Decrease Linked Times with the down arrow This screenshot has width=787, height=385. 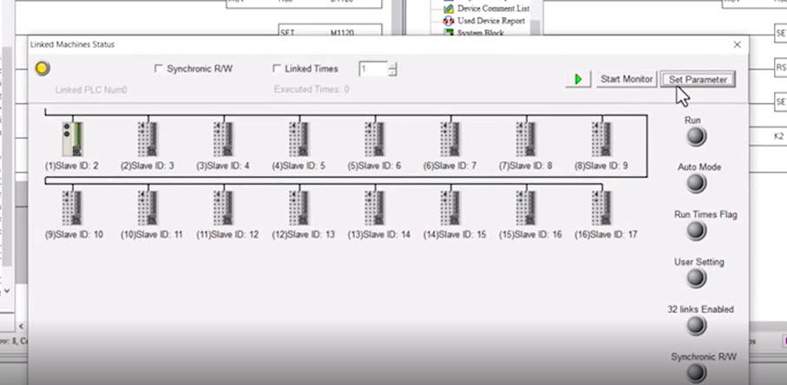tap(392, 73)
